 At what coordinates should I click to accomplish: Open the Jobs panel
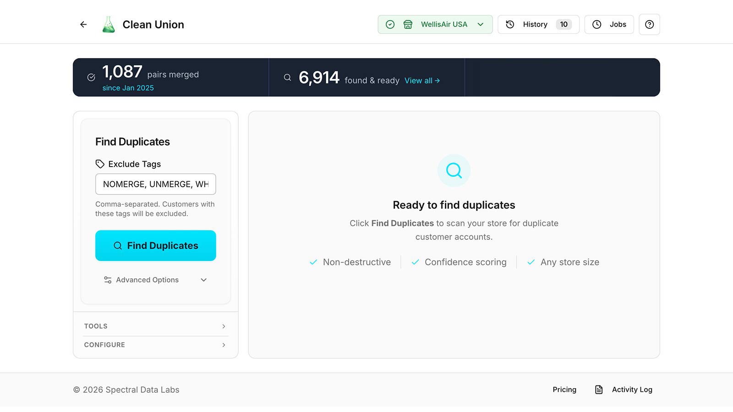609,25
